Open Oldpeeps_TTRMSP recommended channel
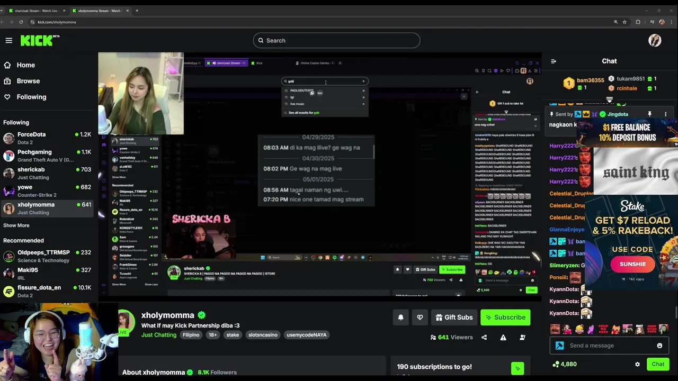The height and width of the screenshot is (381, 678). coord(47,256)
